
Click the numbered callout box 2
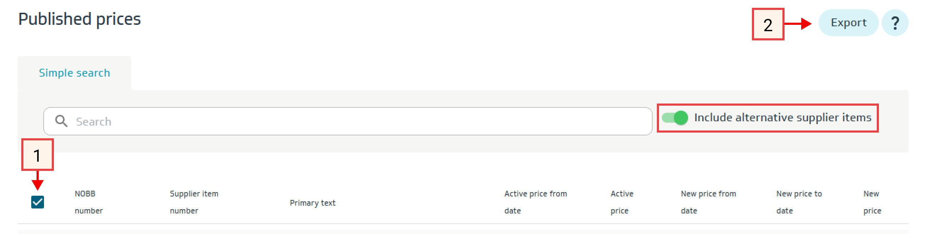(768, 24)
